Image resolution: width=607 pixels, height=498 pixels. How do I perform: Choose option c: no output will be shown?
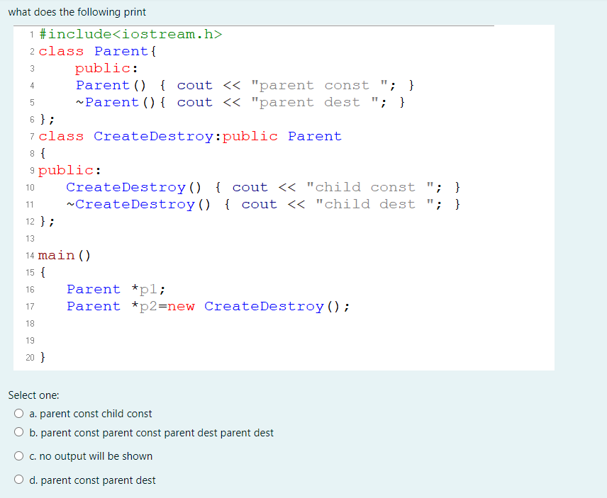[x=18, y=455]
